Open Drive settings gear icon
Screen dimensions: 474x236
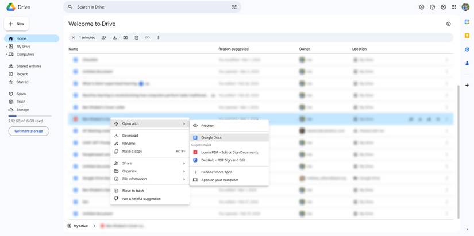[x=443, y=7]
